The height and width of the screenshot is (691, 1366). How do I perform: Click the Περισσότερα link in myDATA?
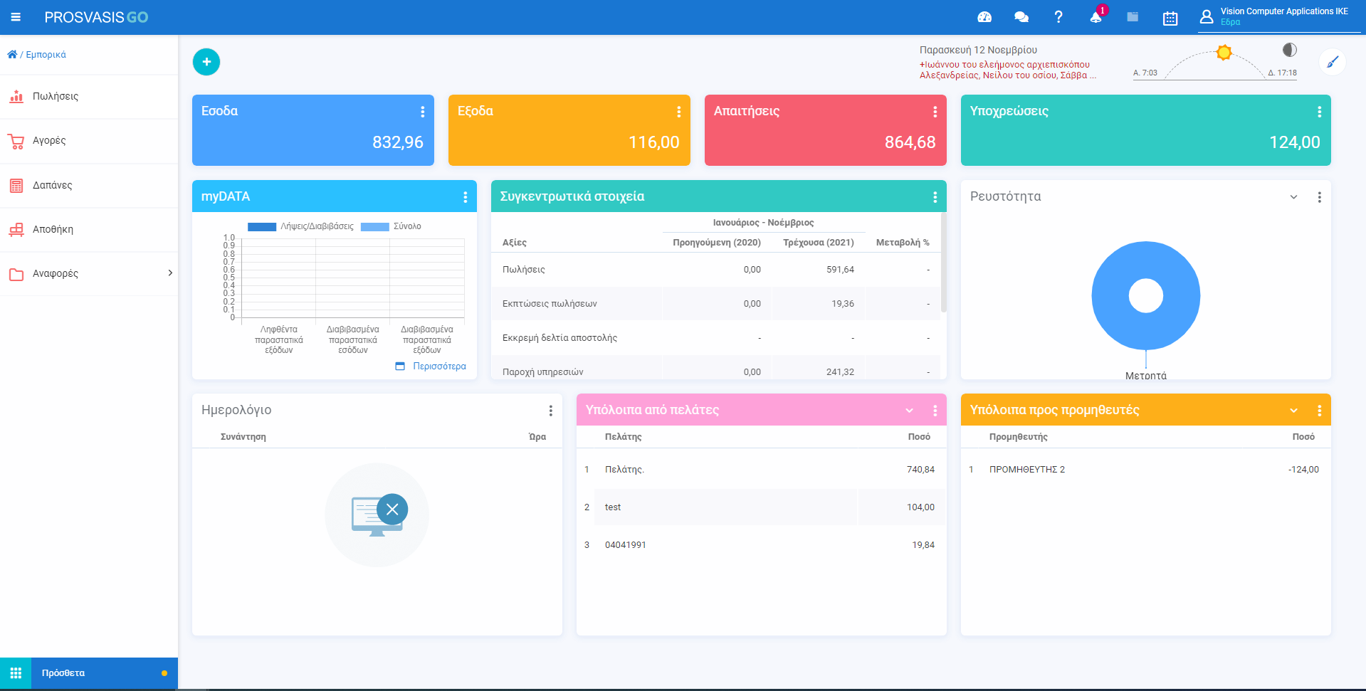(431, 366)
